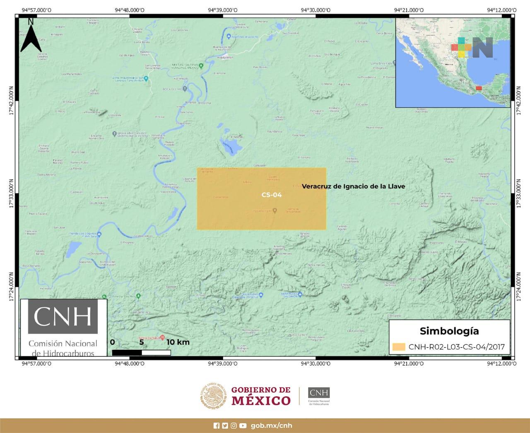
Task: Open the YouTube icon in the footer
Action: click(243, 426)
